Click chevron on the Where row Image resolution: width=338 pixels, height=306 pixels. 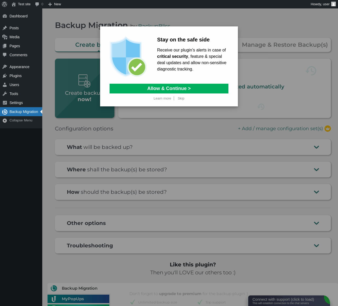[x=316, y=170]
